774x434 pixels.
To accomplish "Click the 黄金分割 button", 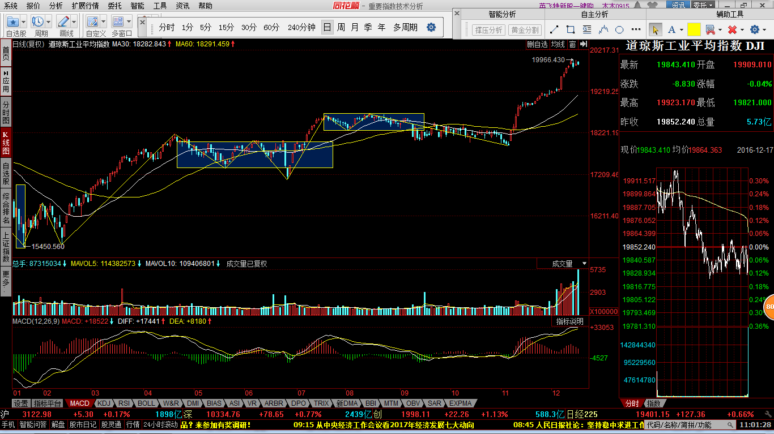I will [525, 30].
